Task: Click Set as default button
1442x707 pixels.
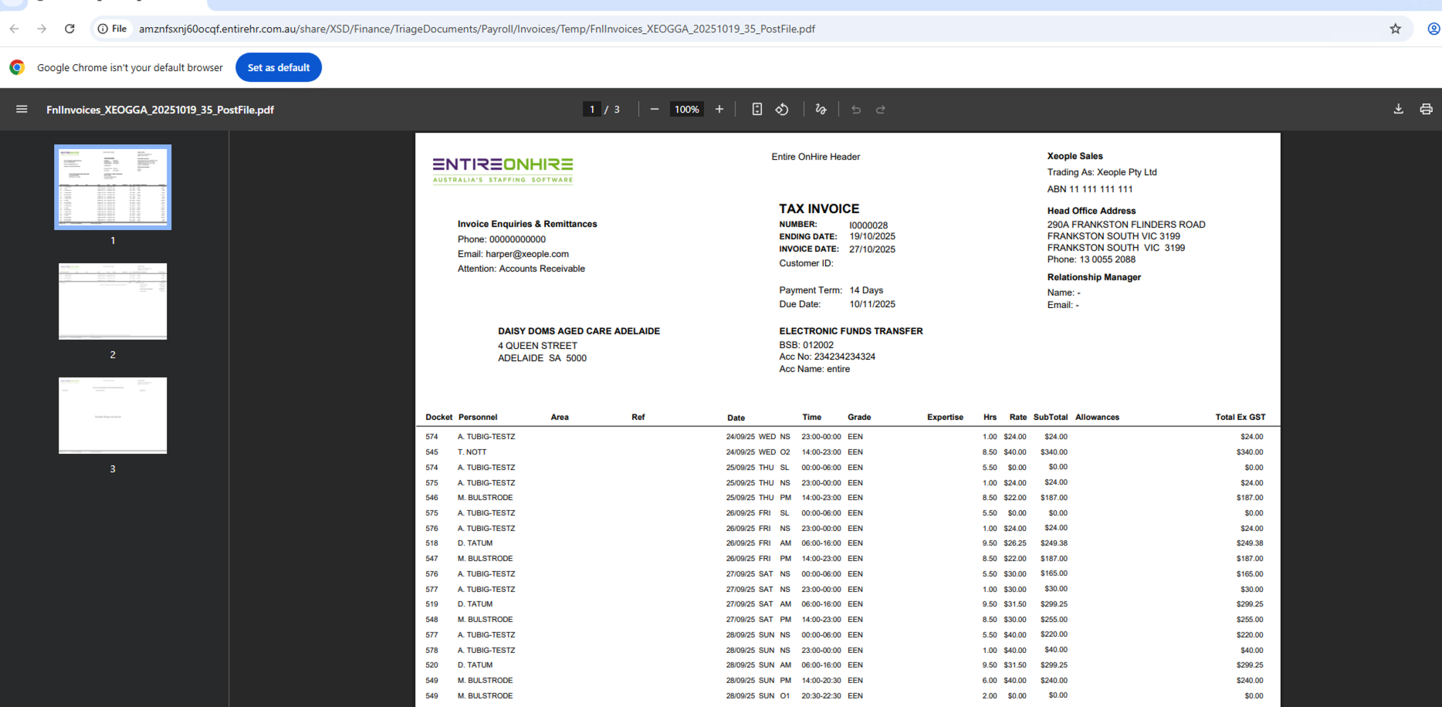Action: click(278, 67)
